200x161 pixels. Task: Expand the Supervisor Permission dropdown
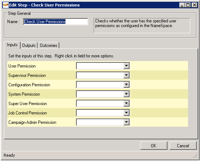click(x=127, y=75)
